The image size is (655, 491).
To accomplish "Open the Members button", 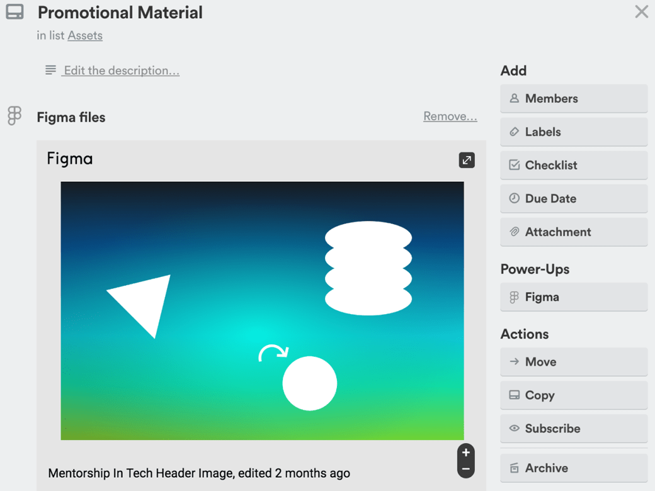I will [x=573, y=98].
